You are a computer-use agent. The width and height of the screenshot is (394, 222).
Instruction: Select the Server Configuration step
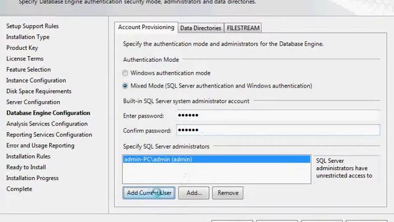point(33,102)
